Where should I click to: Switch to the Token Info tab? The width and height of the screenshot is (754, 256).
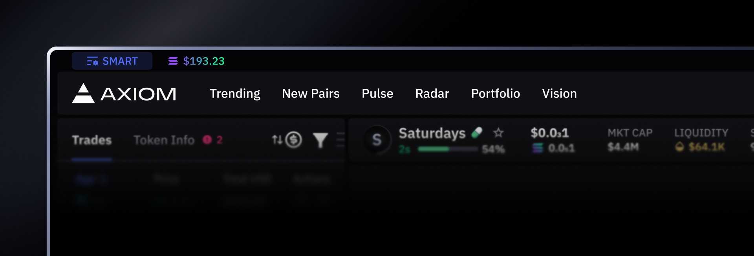[x=164, y=140]
